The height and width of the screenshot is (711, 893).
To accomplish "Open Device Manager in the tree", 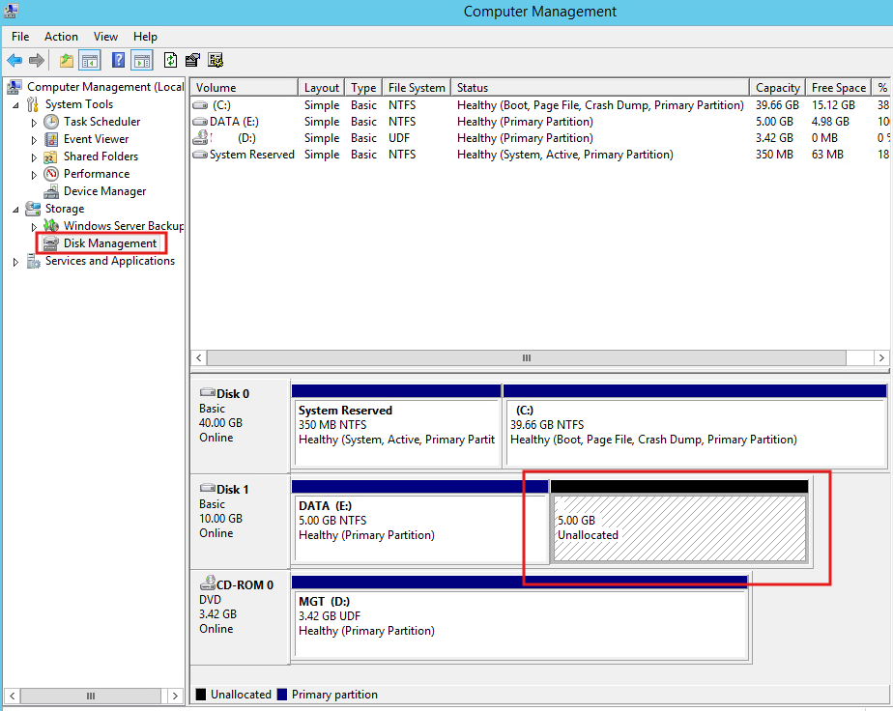I will click(104, 191).
